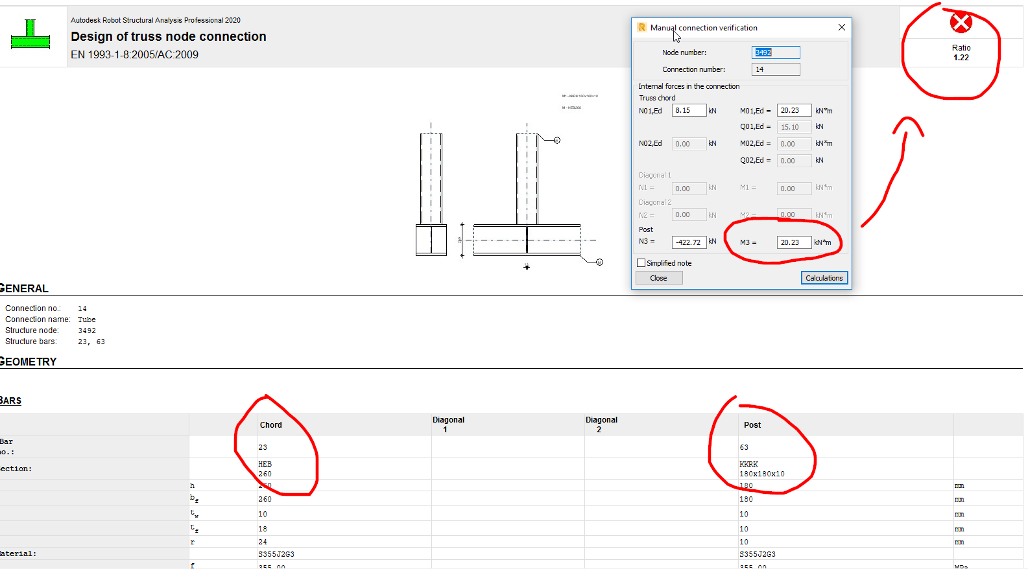Click the GEOMETRY section heading

click(28, 362)
